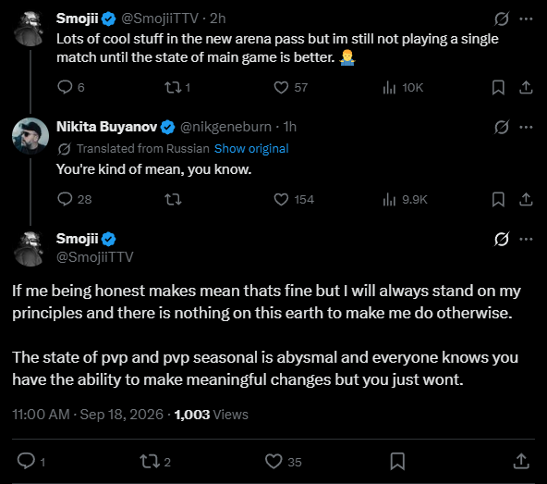Share the main tweet at the bottom
The image size is (547, 484).
(521, 461)
